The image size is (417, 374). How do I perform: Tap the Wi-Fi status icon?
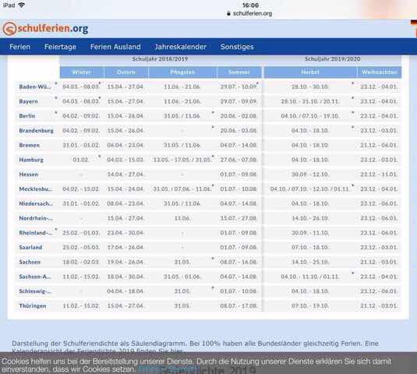click(21, 5)
